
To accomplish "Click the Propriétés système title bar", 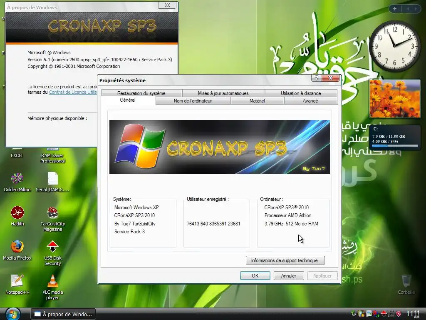I will tap(204, 80).
